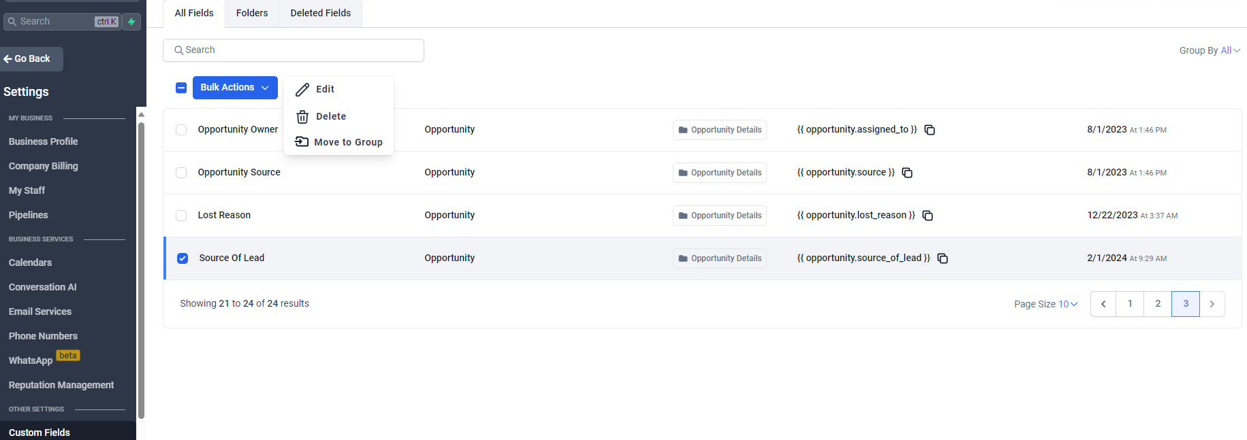Open the Bulk Actions dropdown
This screenshot has height=440, width=1247.
pyautogui.click(x=235, y=88)
